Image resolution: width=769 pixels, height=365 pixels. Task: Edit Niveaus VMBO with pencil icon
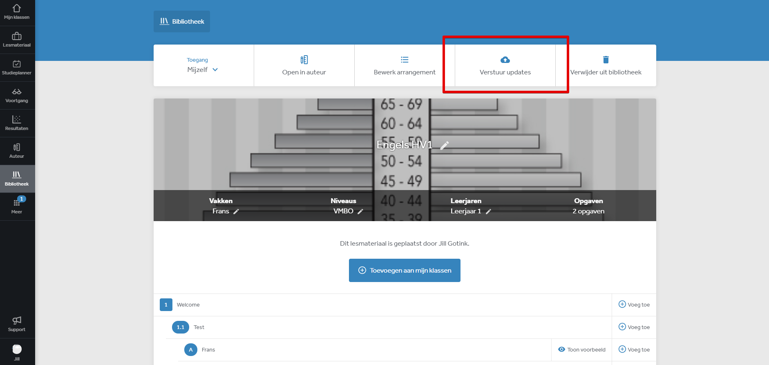[360, 211]
